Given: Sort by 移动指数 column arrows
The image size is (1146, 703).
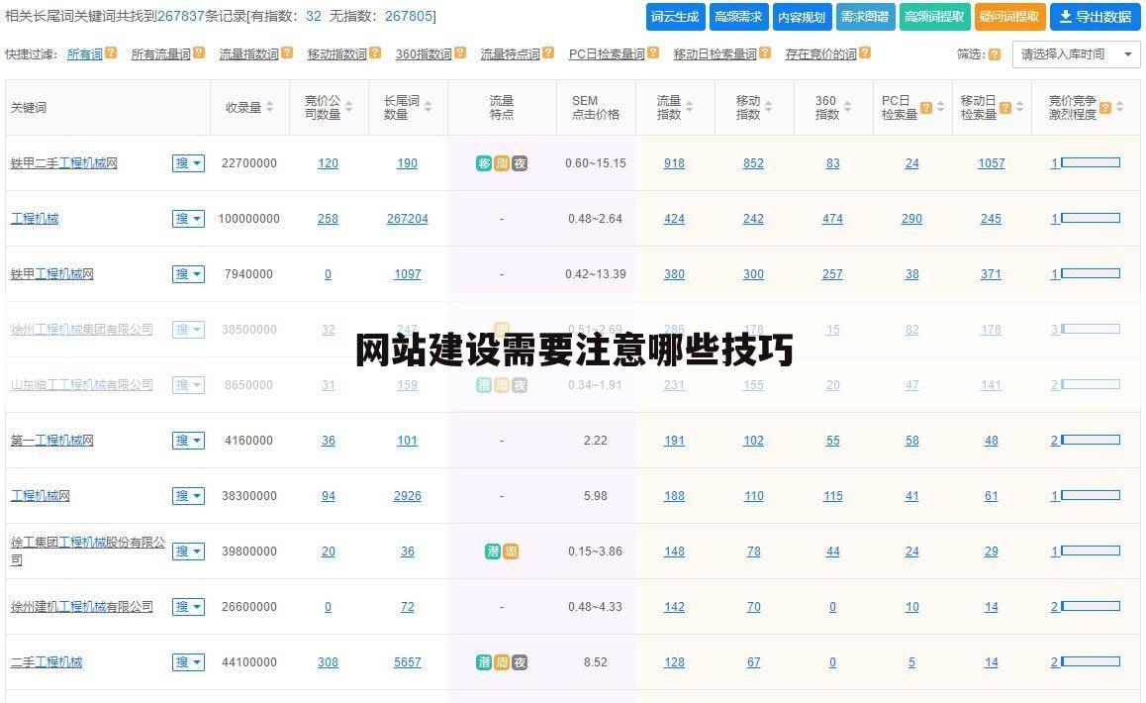Looking at the screenshot, I should click(768, 107).
